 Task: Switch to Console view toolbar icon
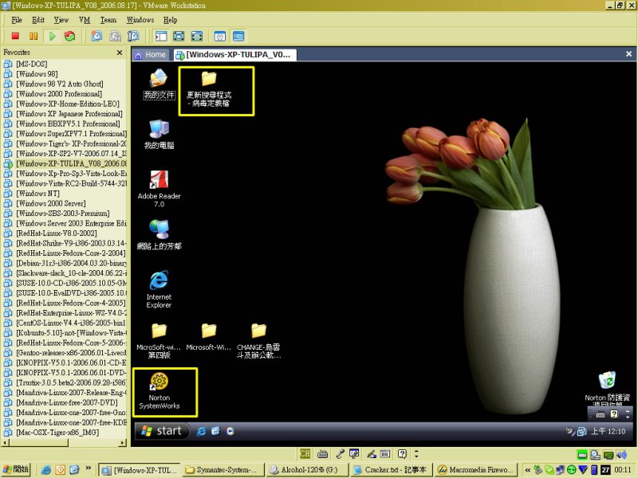[x=238, y=36]
